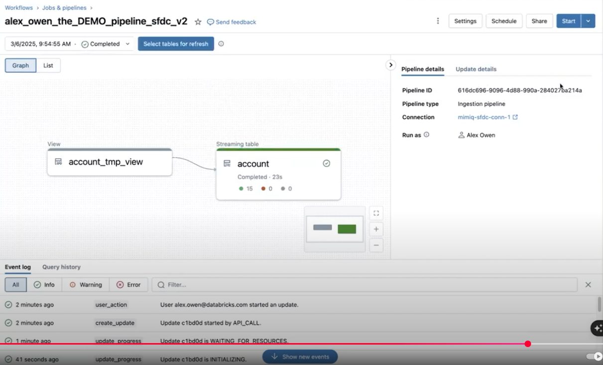The height and width of the screenshot is (365, 603).
Task: Open the update run selector dropdown
Action: (x=69, y=44)
